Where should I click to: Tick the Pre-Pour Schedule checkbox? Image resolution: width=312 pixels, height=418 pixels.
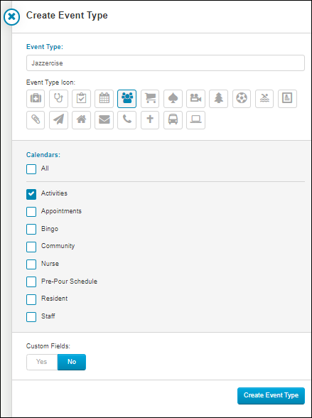pyautogui.click(x=31, y=282)
